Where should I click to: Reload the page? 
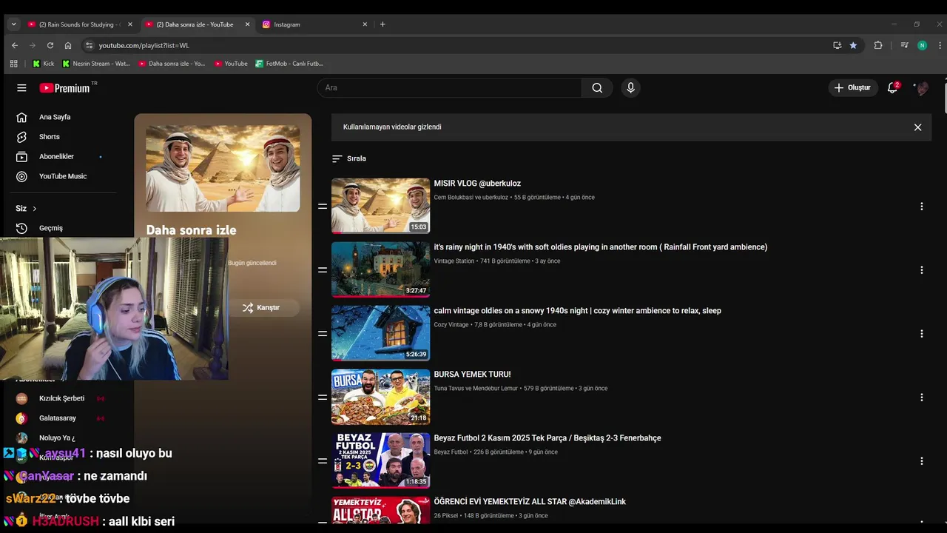[50, 45]
